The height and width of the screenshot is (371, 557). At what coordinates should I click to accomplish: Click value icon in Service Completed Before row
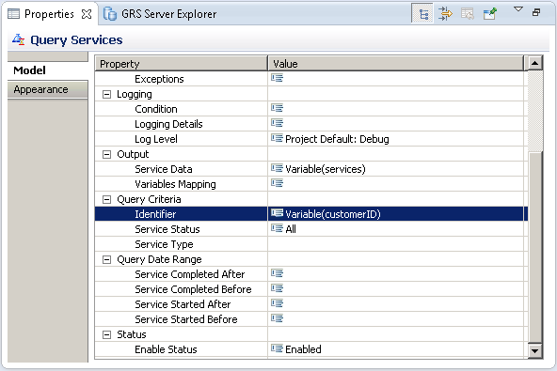tap(277, 288)
